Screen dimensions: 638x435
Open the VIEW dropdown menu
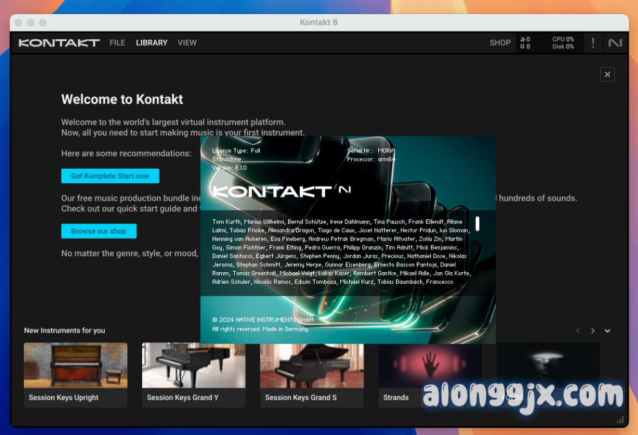tap(187, 43)
